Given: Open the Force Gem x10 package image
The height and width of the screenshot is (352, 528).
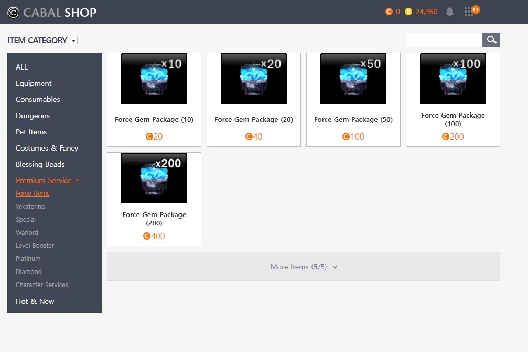Looking at the screenshot, I should tap(154, 78).
